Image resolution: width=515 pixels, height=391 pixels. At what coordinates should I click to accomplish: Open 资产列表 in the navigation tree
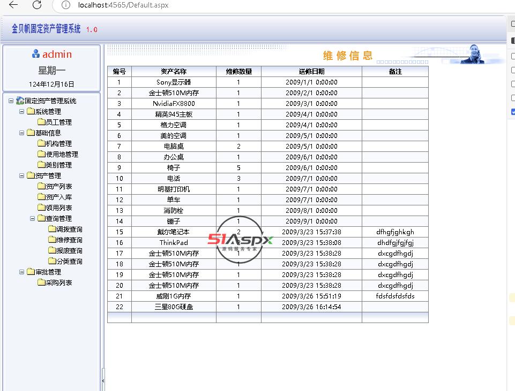[58, 187]
